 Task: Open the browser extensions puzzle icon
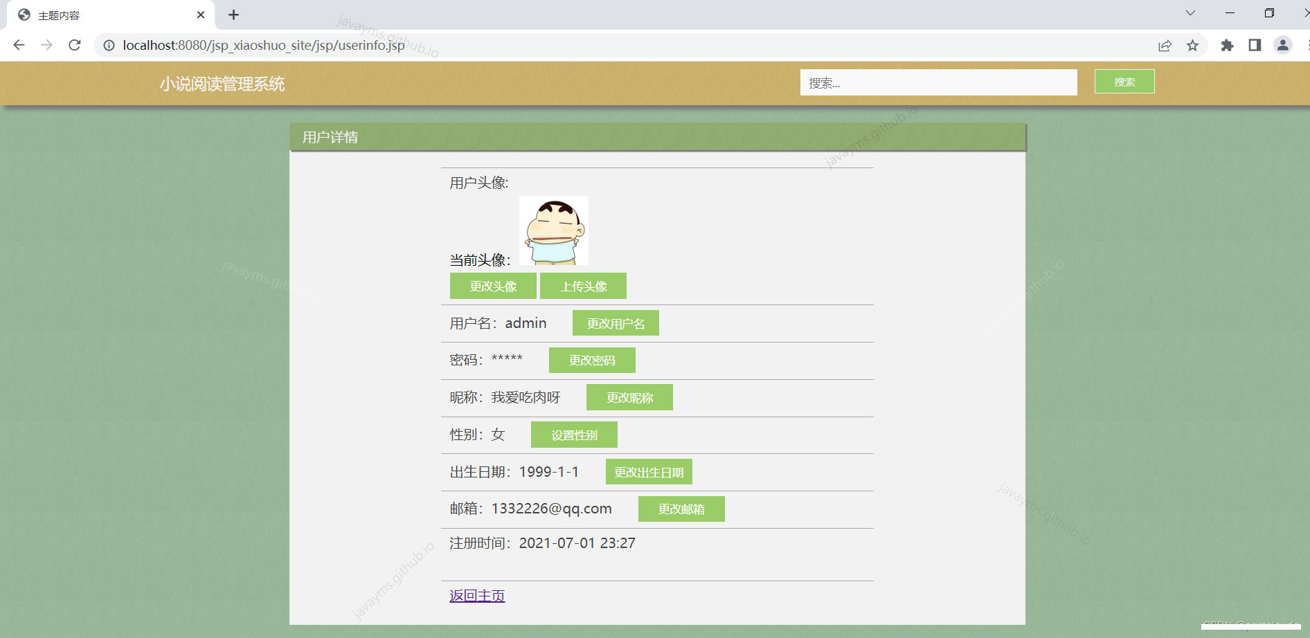1227,45
